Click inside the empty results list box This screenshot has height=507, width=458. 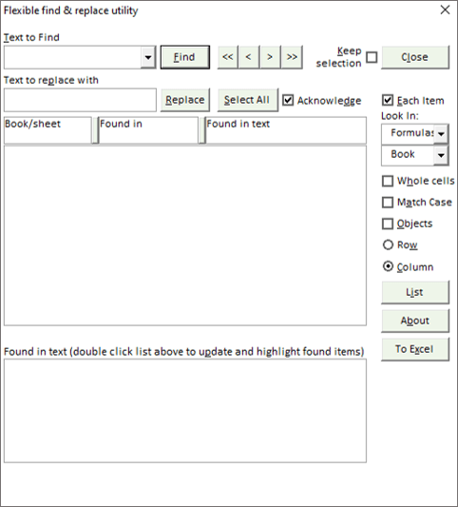point(185,235)
